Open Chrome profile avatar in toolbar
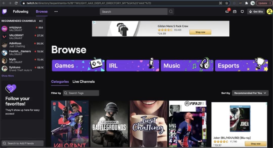This screenshot has width=273, height=148. 253,3
